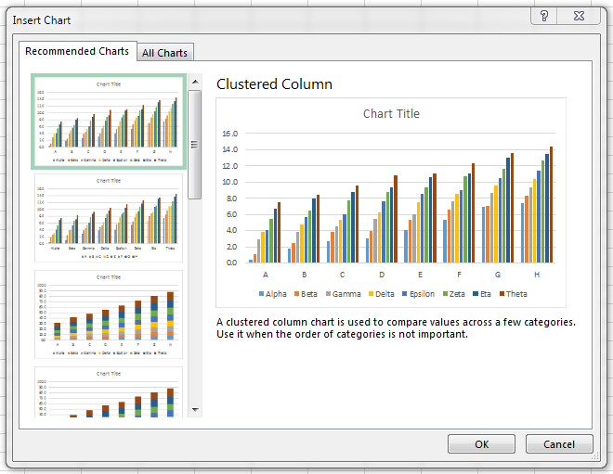The height and width of the screenshot is (474, 613).
Task: Click the Eta legend entry
Action: coord(482,294)
